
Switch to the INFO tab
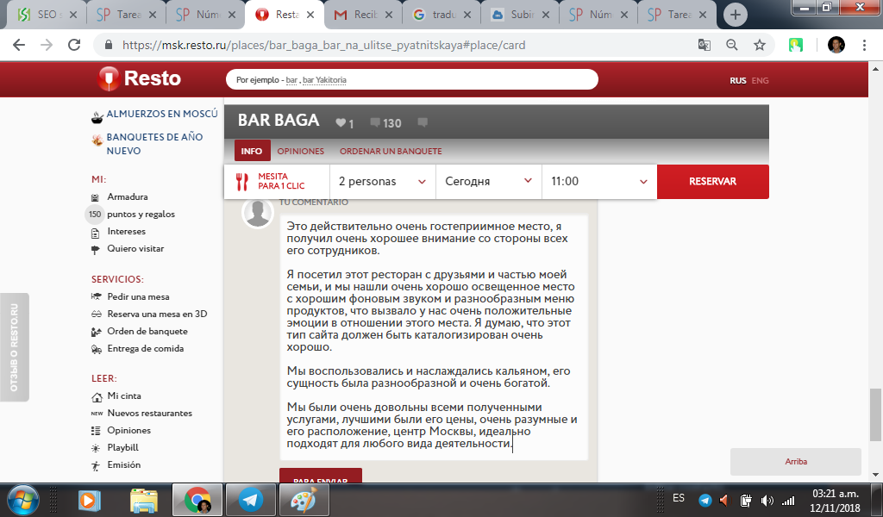coord(252,151)
